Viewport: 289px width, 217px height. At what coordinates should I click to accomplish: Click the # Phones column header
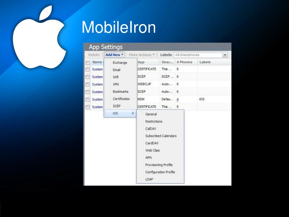click(x=186, y=62)
